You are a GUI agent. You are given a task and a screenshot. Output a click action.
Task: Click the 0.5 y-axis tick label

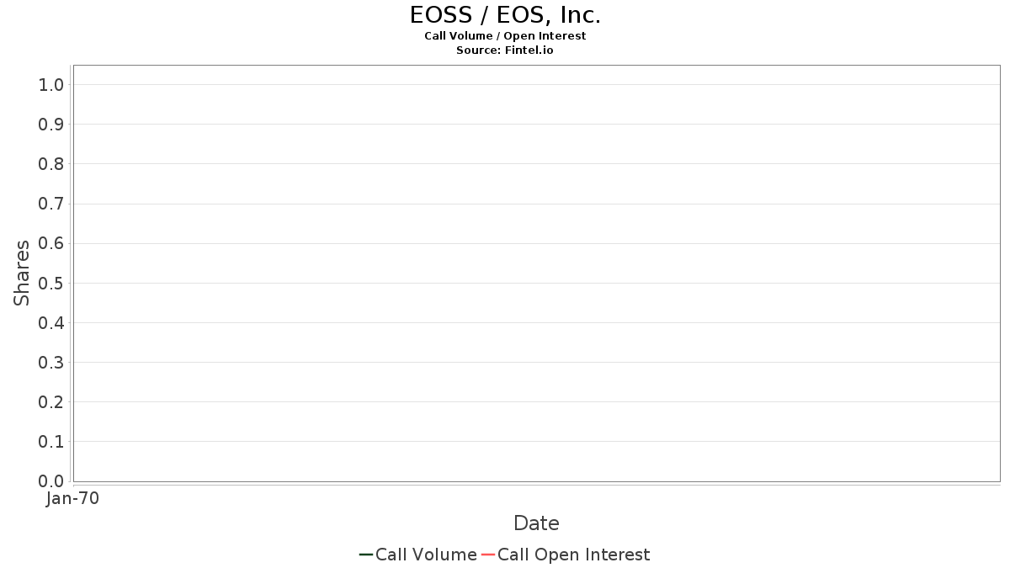click(x=51, y=284)
